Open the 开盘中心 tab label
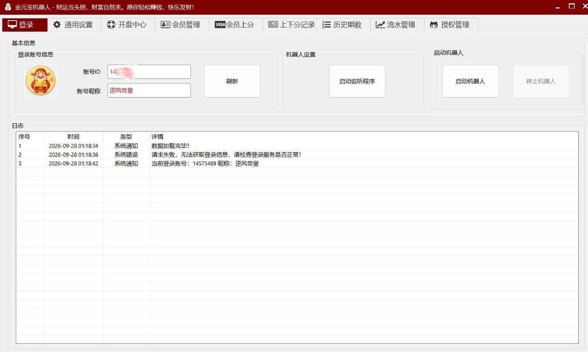Image resolution: width=588 pixels, height=352 pixels. coord(132,24)
